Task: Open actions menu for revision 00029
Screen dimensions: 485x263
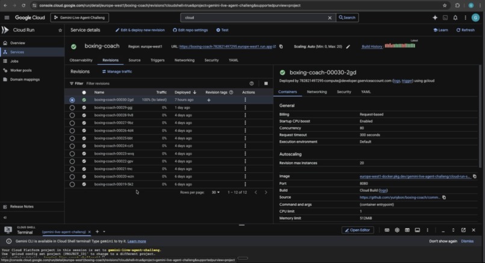Action: pyautogui.click(x=246, y=108)
